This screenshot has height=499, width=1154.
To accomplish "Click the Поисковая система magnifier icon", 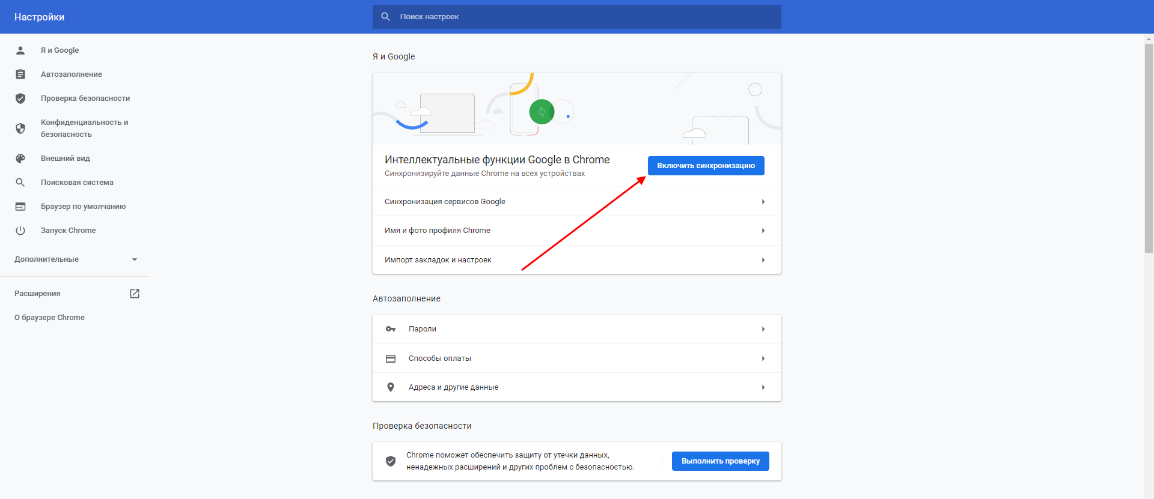I will pos(20,183).
